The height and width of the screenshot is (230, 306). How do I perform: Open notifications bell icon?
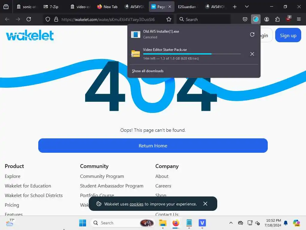click(x=286, y=223)
